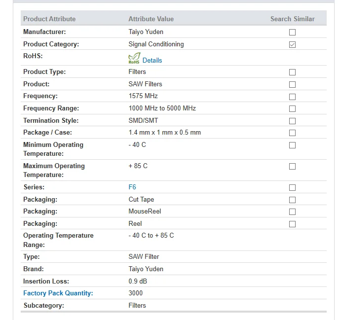Click the RoHS leaf icon

134,58
